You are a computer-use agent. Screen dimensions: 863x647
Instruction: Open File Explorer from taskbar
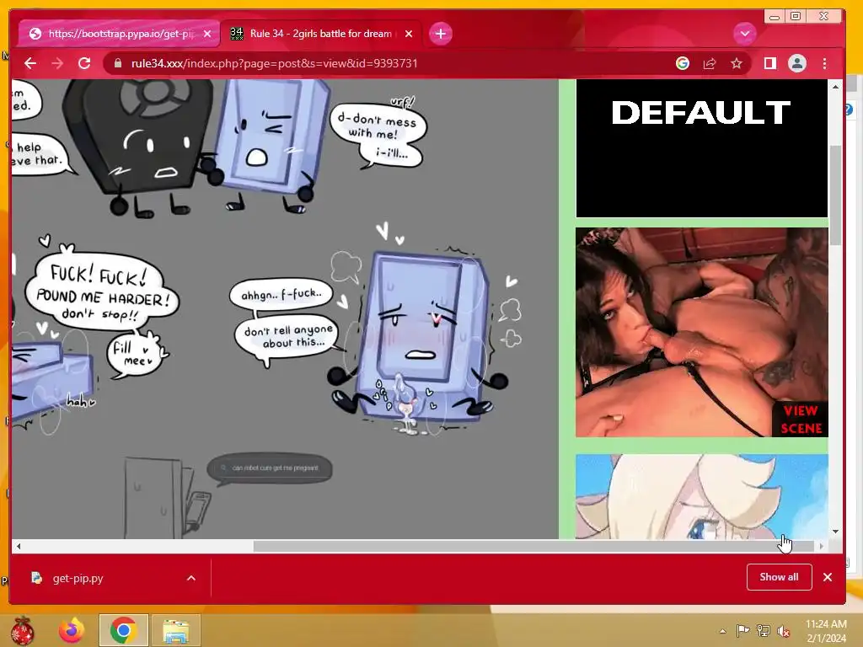tap(175, 630)
